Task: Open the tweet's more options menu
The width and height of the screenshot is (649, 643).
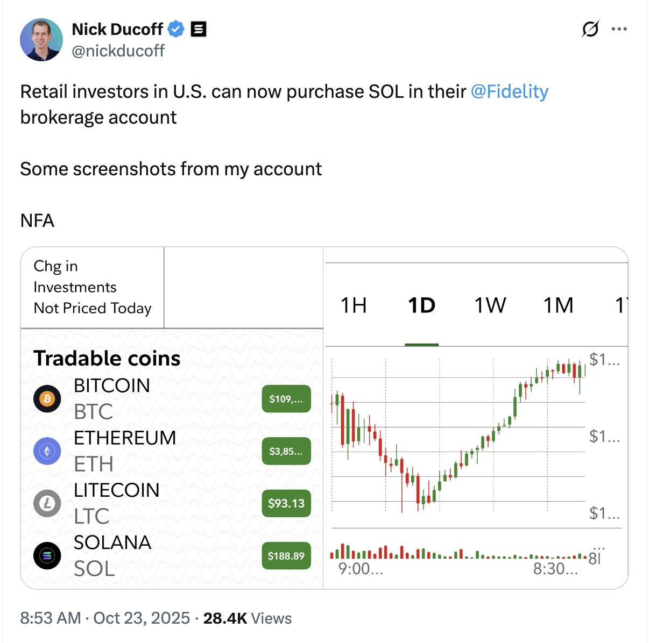Action: (619, 29)
